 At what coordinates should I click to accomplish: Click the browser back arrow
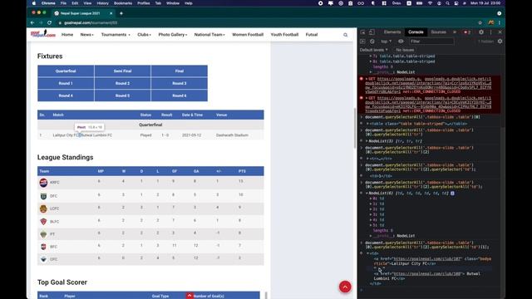click(x=32, y=22)
